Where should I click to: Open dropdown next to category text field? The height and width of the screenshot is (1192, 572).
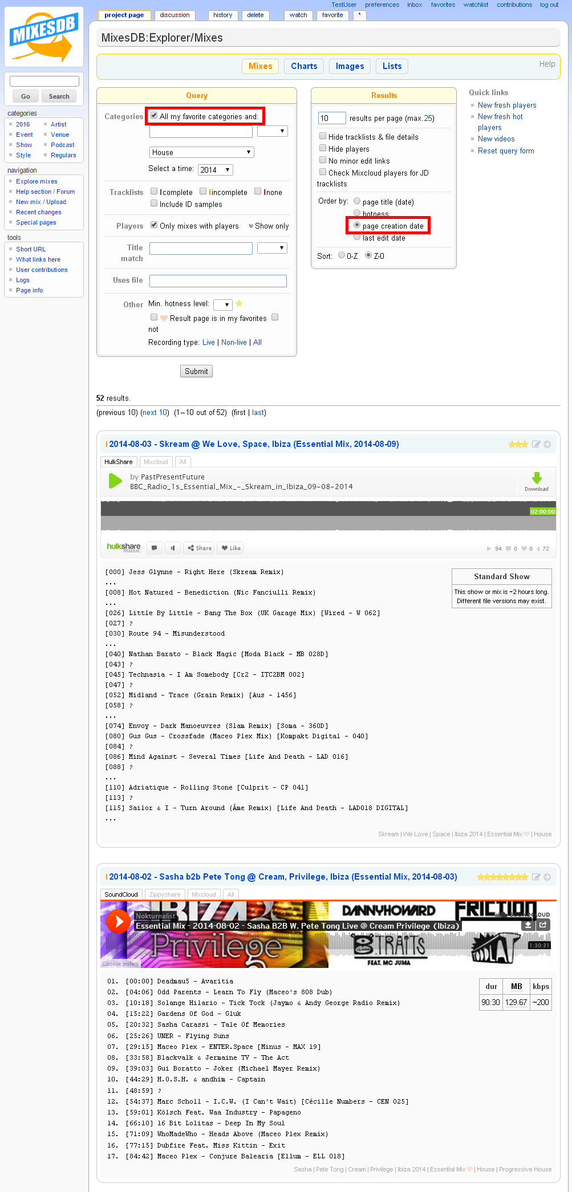[273, 131]
